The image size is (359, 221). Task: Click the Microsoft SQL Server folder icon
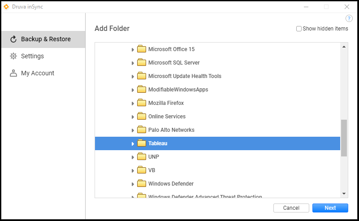tap(142, 63)
